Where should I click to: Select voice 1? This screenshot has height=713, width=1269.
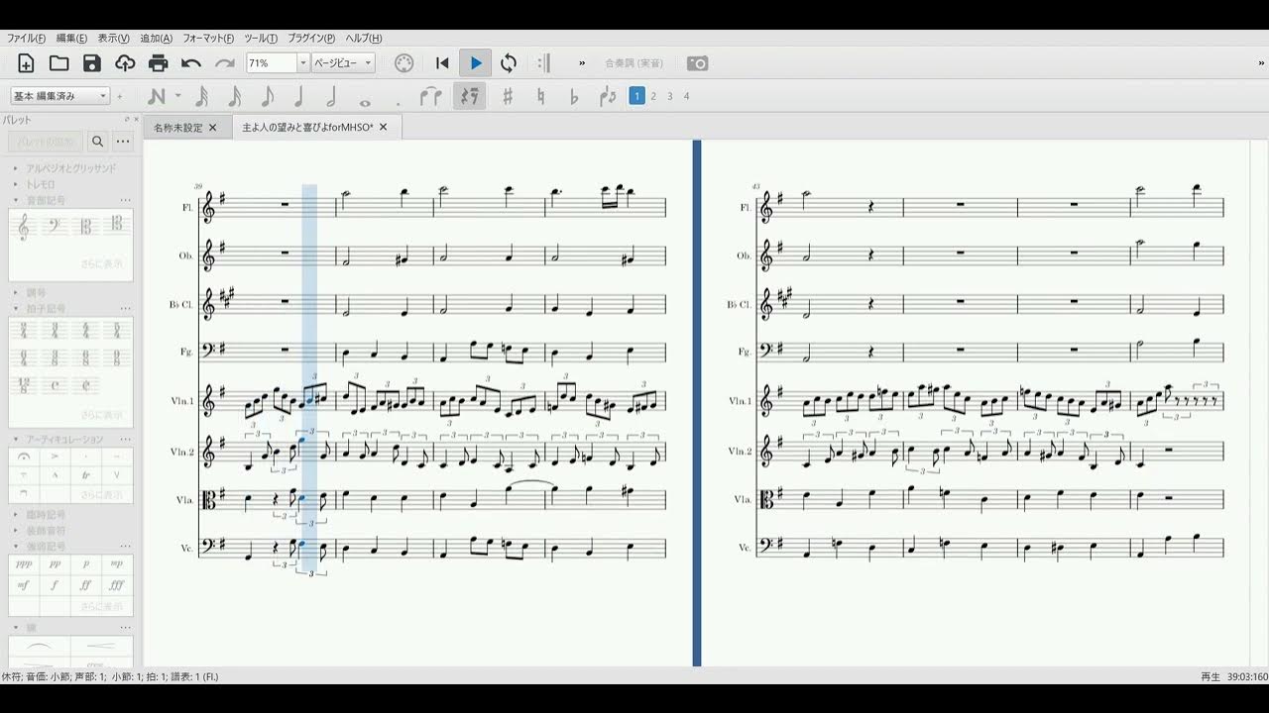pyautogui.click(x=637, y=96)
